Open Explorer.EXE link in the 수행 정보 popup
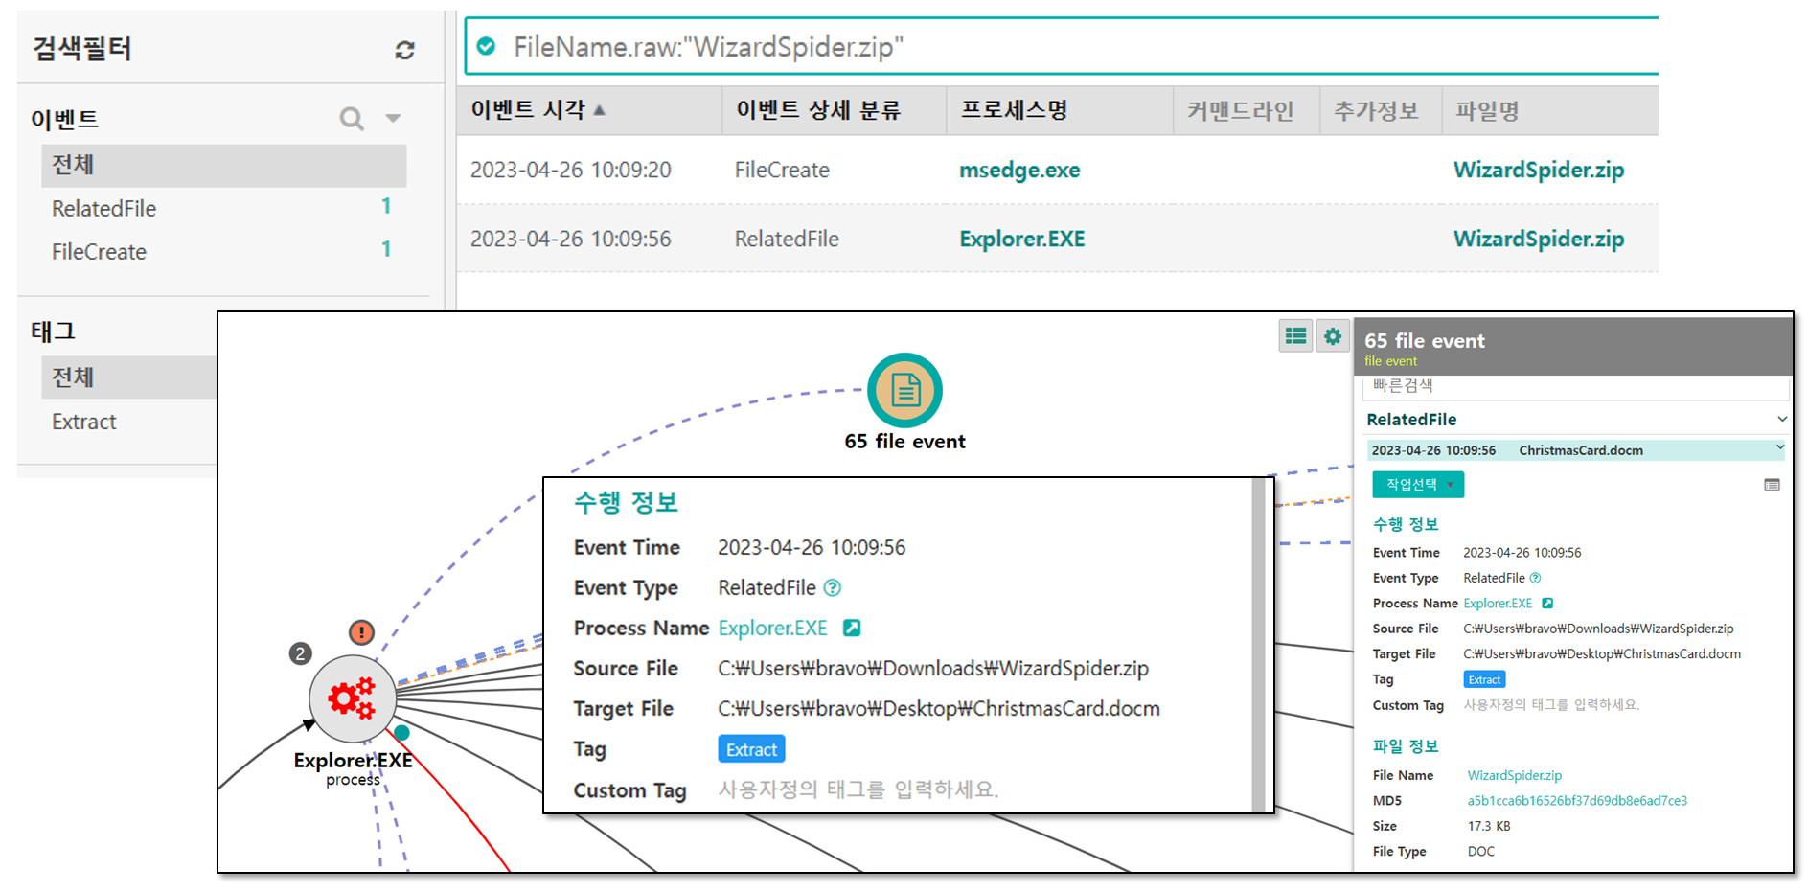Image resolution: width=1808 pixels, height=892 pixels. click(x=772, y=629)
